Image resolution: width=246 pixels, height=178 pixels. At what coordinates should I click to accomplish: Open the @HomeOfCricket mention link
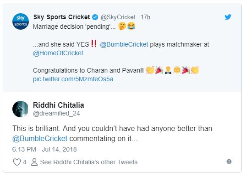coord(58,53)
